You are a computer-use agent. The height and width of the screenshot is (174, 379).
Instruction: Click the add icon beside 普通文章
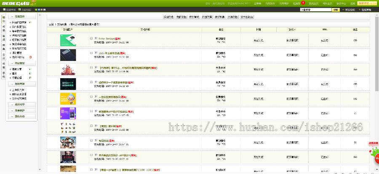pyautogui.click(x=30, y=69)
